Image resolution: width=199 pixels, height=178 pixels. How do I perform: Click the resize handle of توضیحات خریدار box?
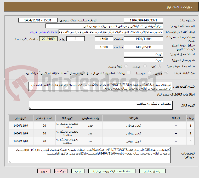(x=9, y=162)
